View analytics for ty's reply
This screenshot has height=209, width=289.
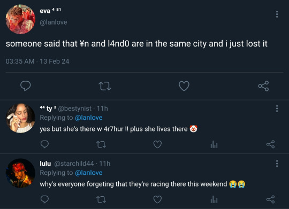[x=214, y=144]
